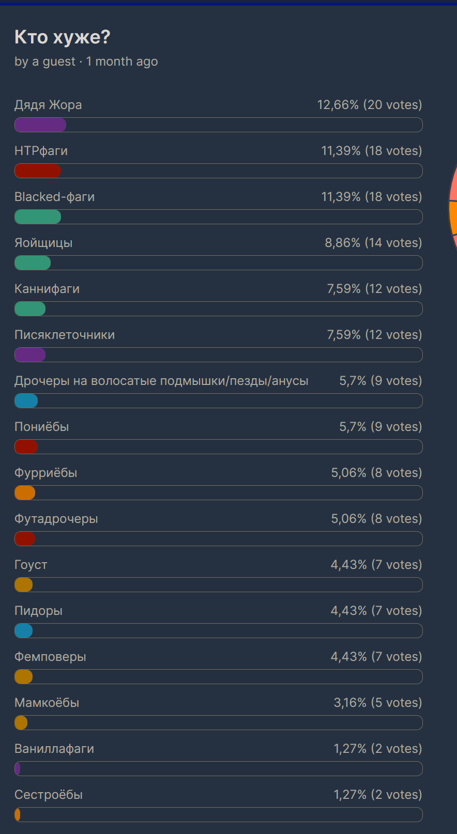
Task: Click the green progress bar under Blacked-фаги
Action: 38,217
